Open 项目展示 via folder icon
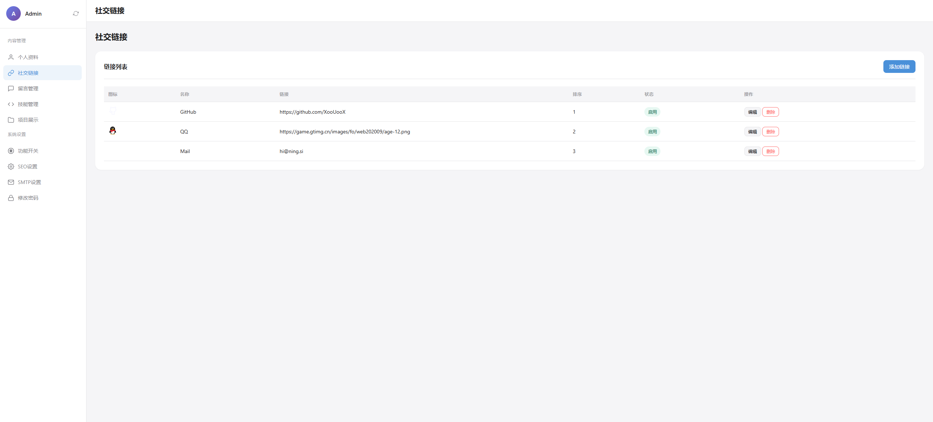The width and height of the screenshot is (933, 422). click(11, 120)
